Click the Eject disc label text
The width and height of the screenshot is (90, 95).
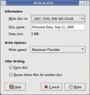21,68
